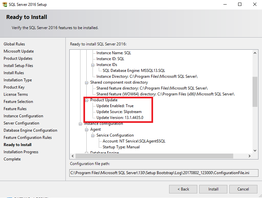
Task: Select the Update Source: Slipstream entry
Action: click(x=119, y=112)
